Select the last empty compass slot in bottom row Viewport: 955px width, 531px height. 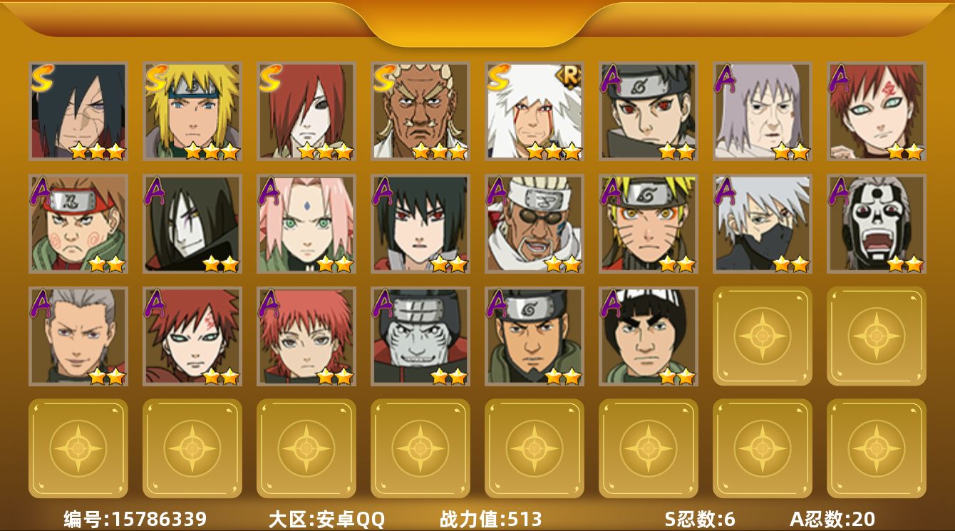pos(877,448)
